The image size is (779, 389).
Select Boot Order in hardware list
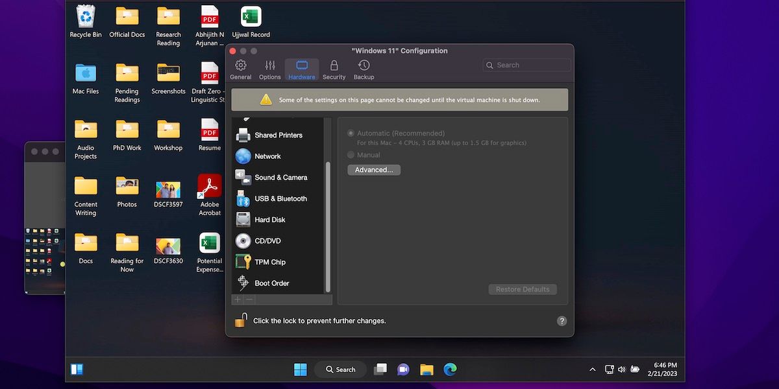[x=278, y=283]
